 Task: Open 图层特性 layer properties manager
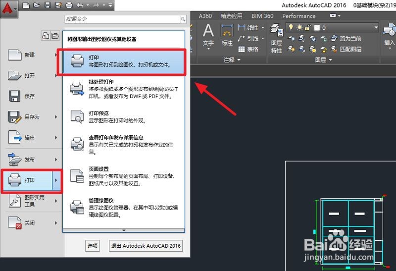(x=277, y=39)
